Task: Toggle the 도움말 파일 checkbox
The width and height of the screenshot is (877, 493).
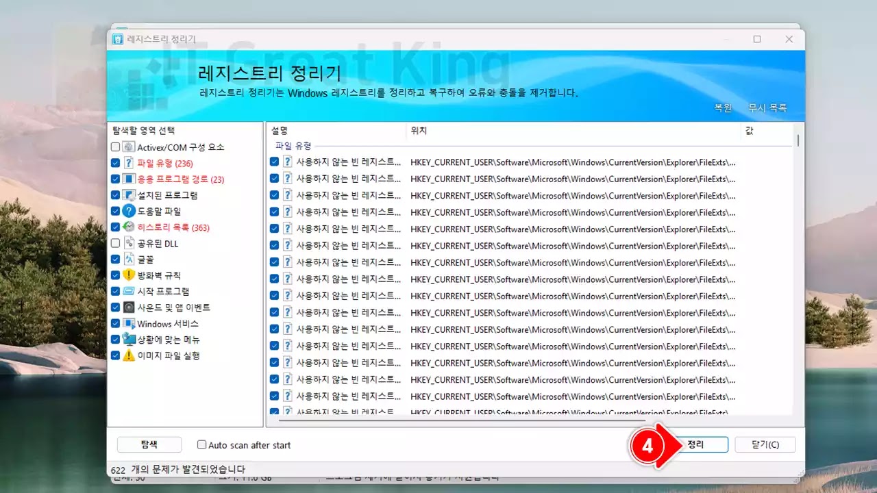Action: (115, 212)
